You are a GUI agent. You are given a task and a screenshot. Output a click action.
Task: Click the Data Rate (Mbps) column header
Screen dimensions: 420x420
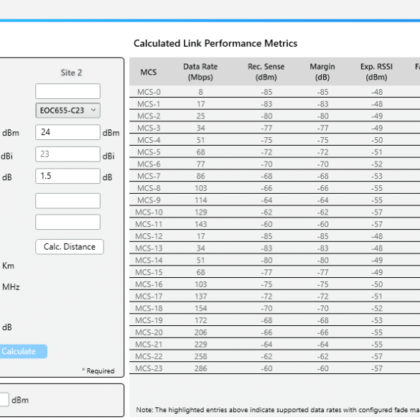pyautogui.click(x=200, y=72)
